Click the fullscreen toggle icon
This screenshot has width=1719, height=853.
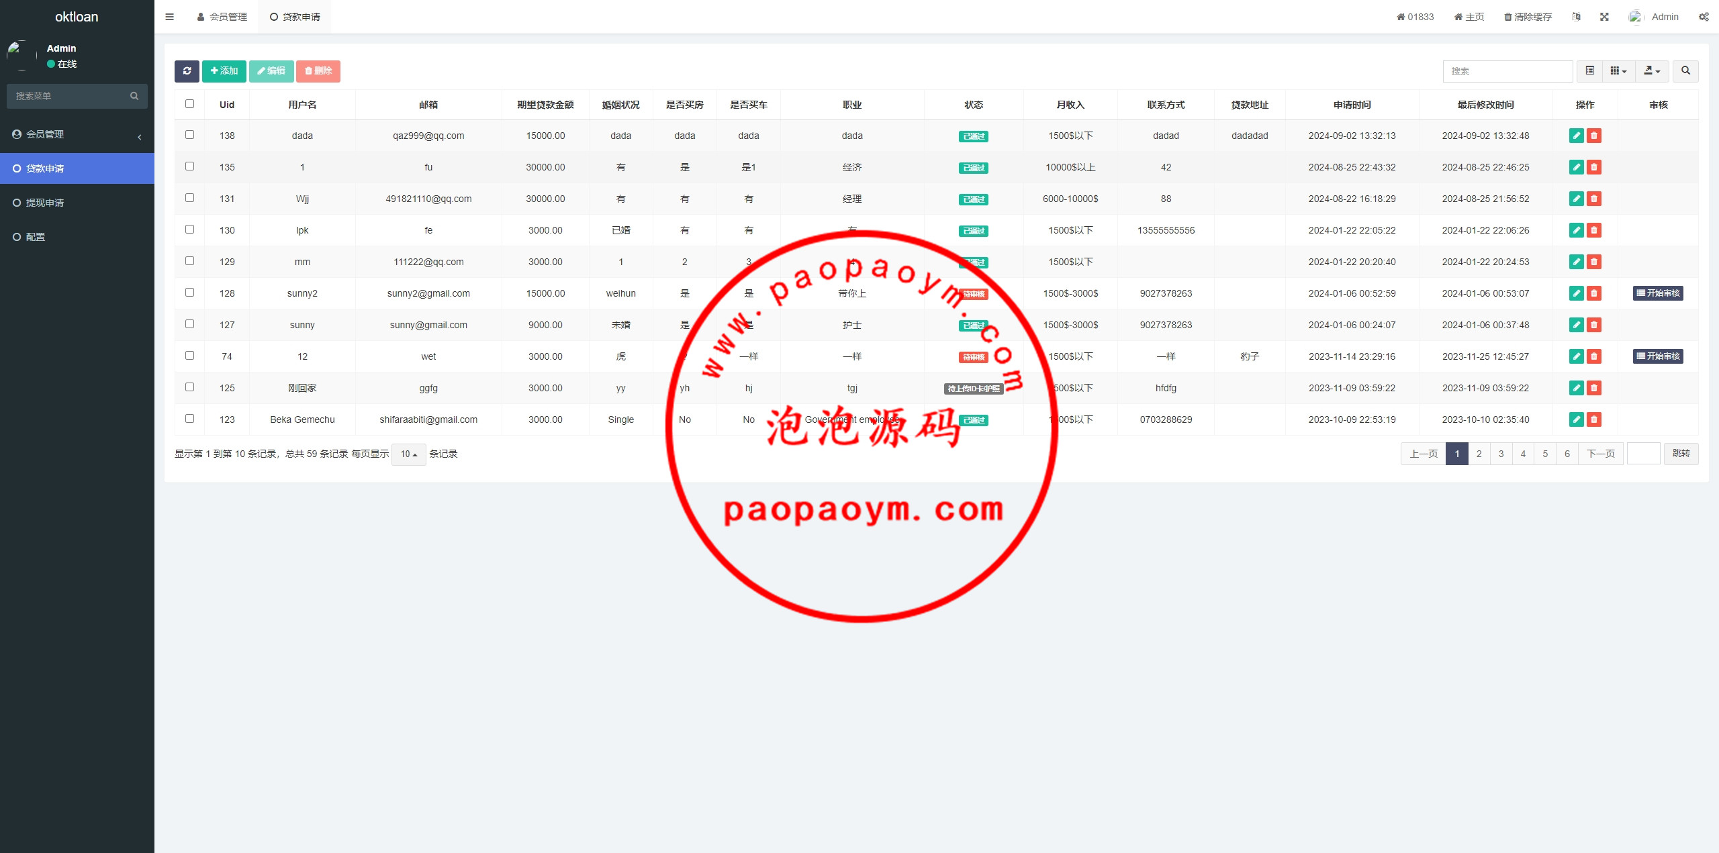point(1604,17)
